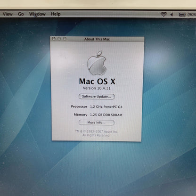
Task: Click the Software Update... button
Action: [97, 97]
